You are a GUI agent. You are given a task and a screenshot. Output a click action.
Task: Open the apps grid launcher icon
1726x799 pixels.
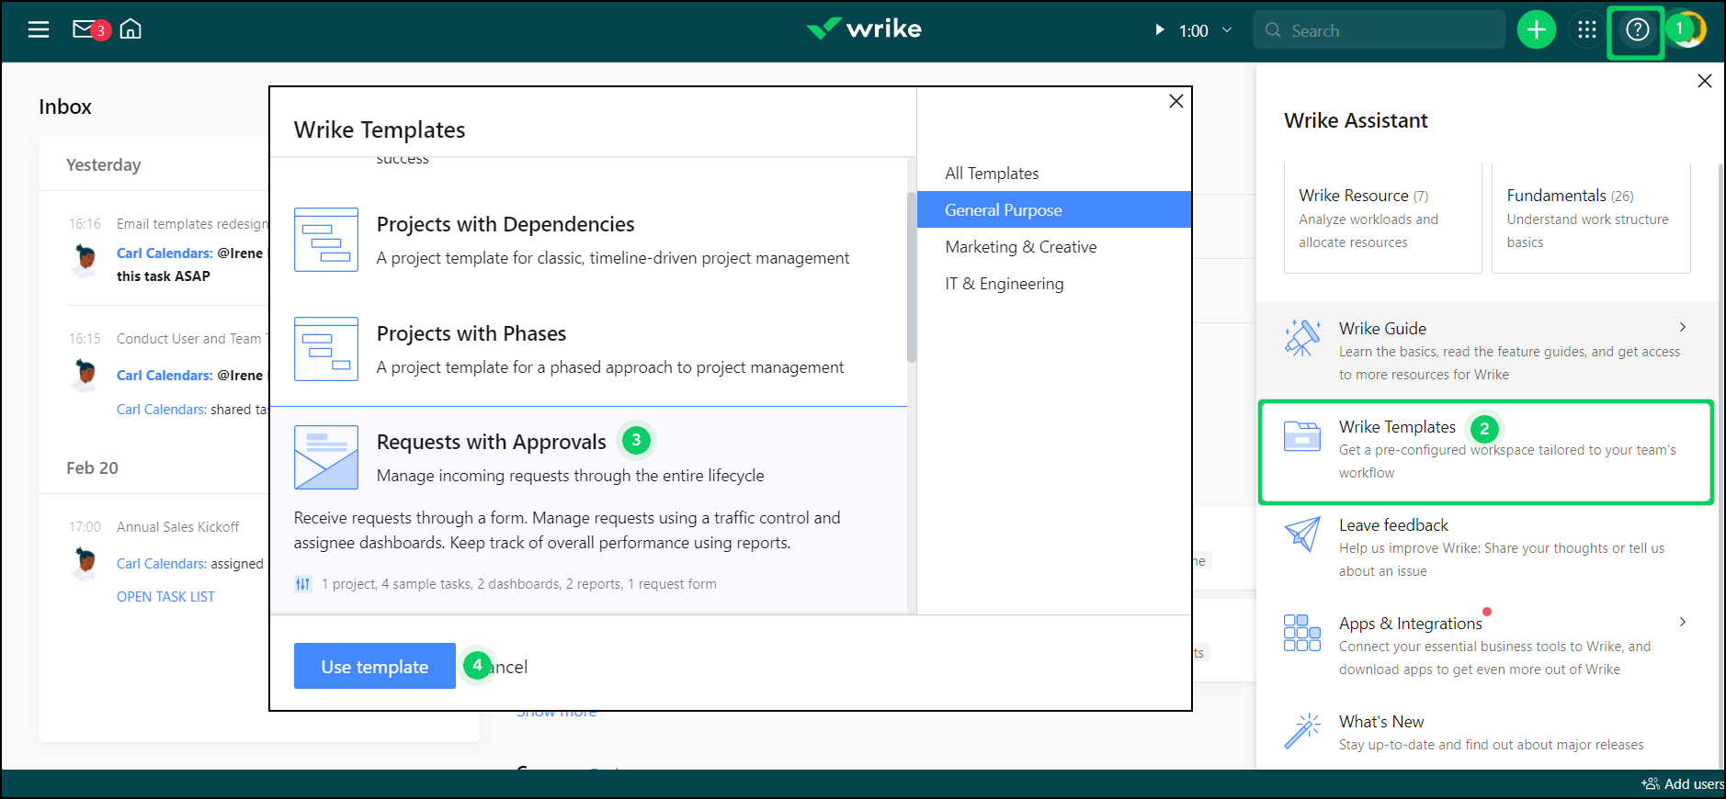pyautogui.click(x=1587, y=30)
